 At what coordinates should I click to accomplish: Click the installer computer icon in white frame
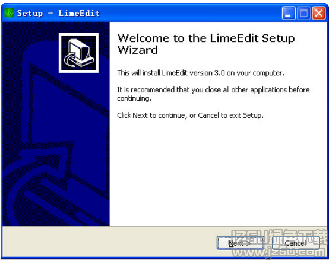[x=78, y=53]
